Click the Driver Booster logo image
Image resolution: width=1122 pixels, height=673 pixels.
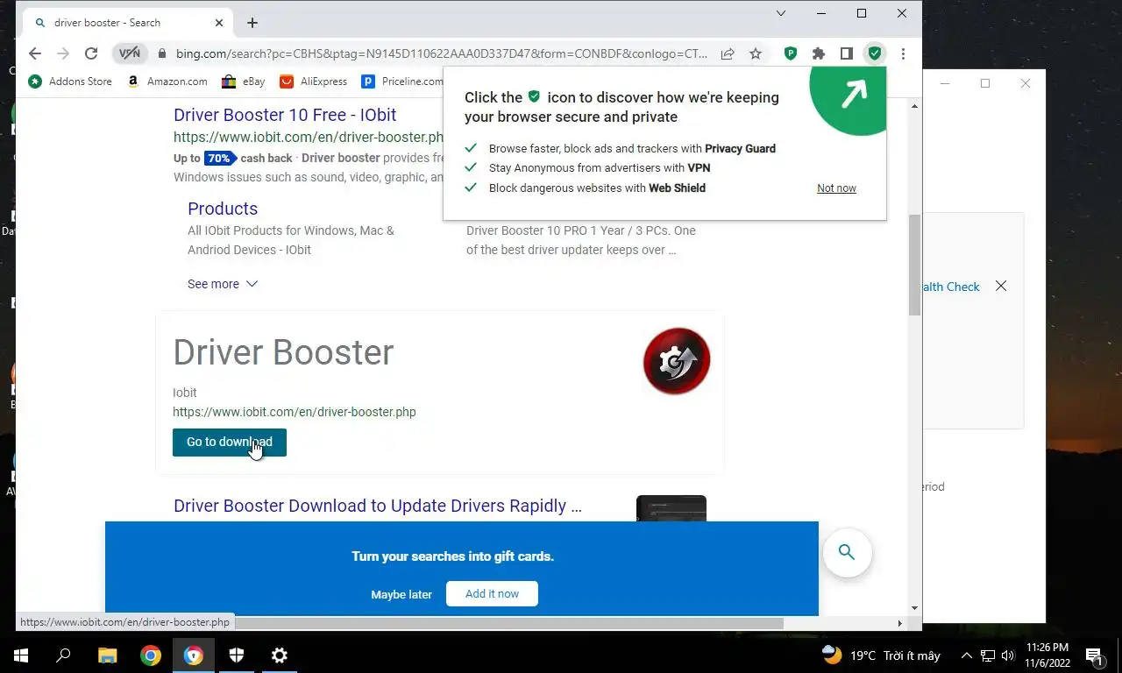click(x=677, y=361)
